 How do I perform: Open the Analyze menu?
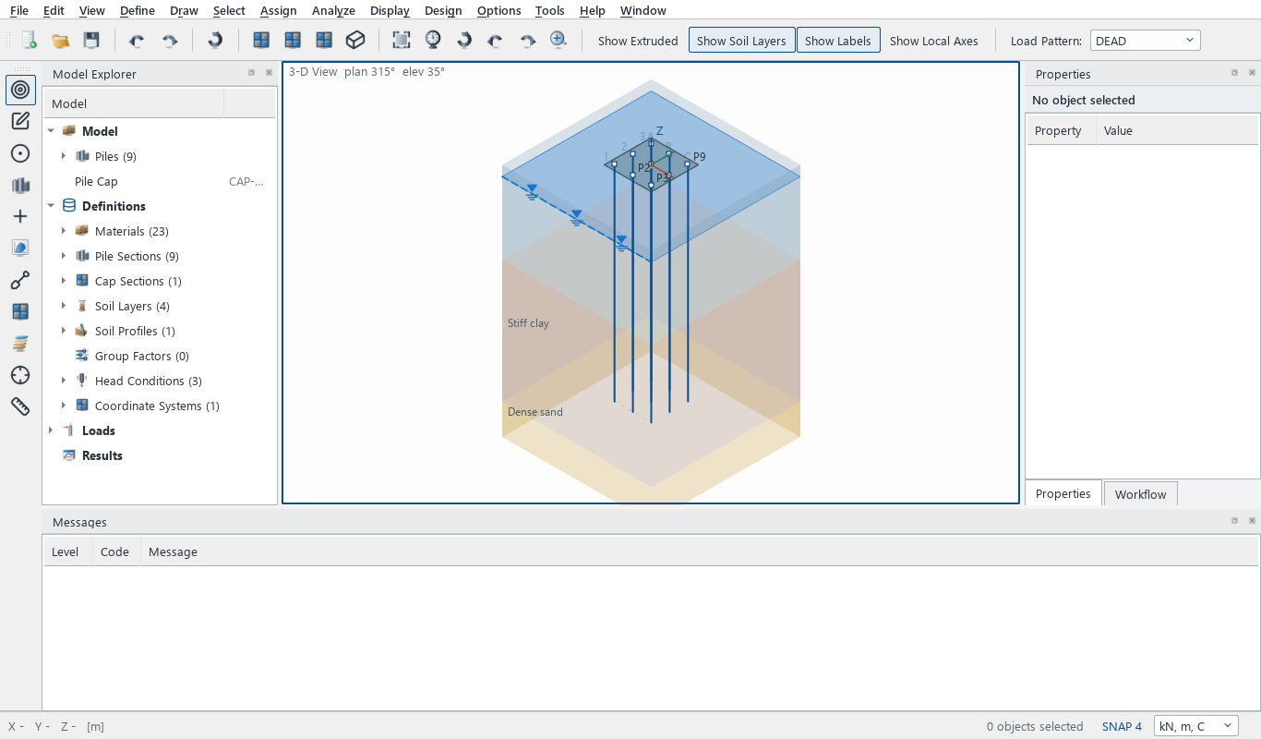(333, 10)
